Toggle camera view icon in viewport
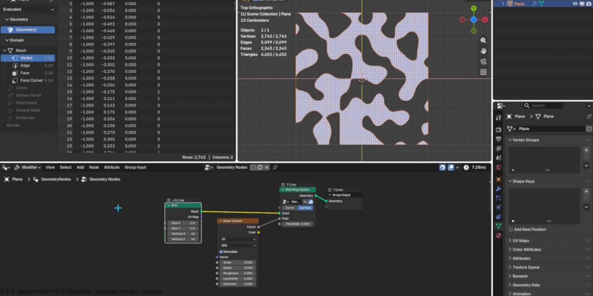 click(x=483, y=62)
